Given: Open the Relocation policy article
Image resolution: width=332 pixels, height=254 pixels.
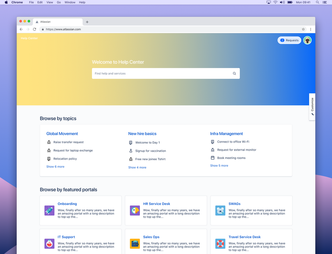Looking at the screenshot, I should coord(65,159).
